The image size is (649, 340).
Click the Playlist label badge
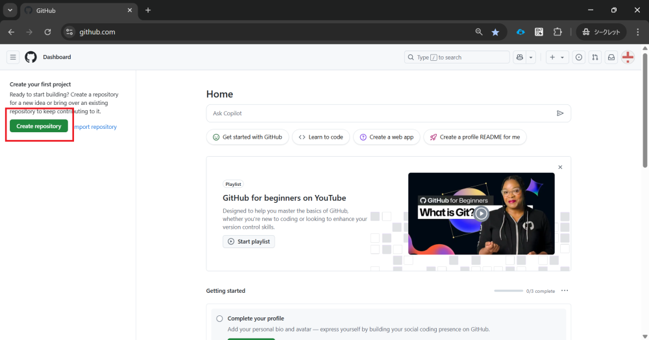pos(233,185)
